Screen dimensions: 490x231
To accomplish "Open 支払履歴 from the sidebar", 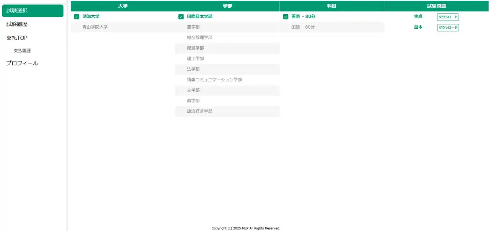I will pos(22,50).
